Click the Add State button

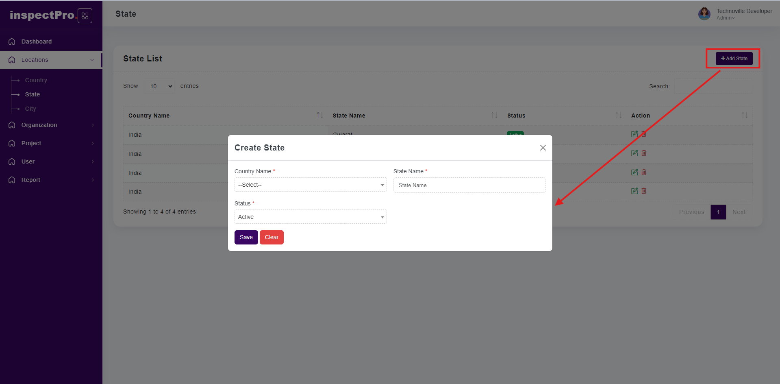click(734, 59)
